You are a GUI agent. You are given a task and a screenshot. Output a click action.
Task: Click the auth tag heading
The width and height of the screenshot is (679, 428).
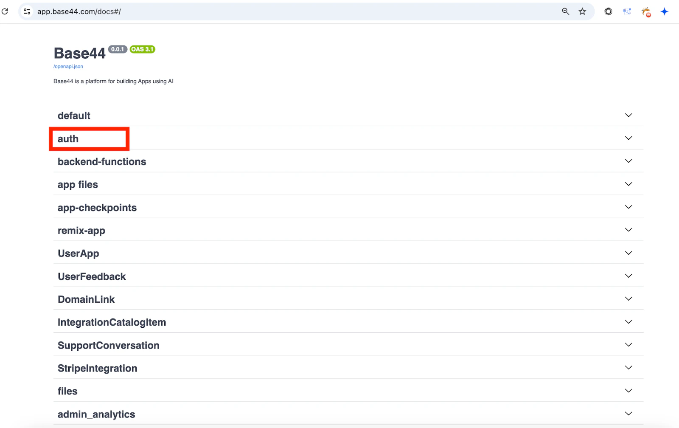pos(68,139)
